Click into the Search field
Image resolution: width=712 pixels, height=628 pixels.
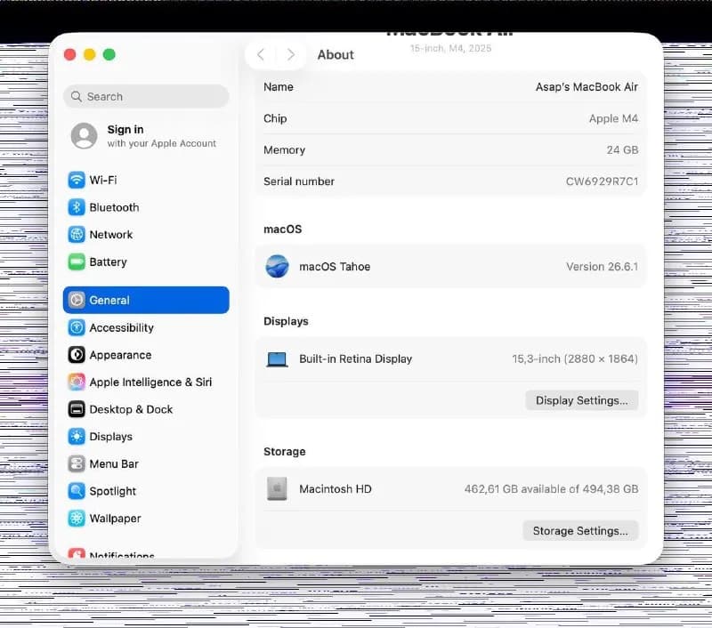pyautogui.click(x=146, y=97)
